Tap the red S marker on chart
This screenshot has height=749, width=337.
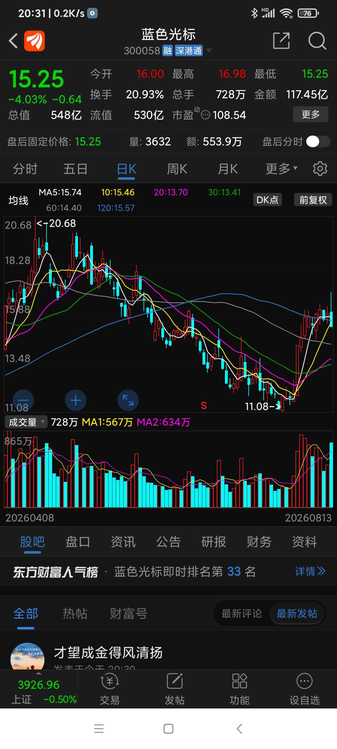click(x=204, y=405)
